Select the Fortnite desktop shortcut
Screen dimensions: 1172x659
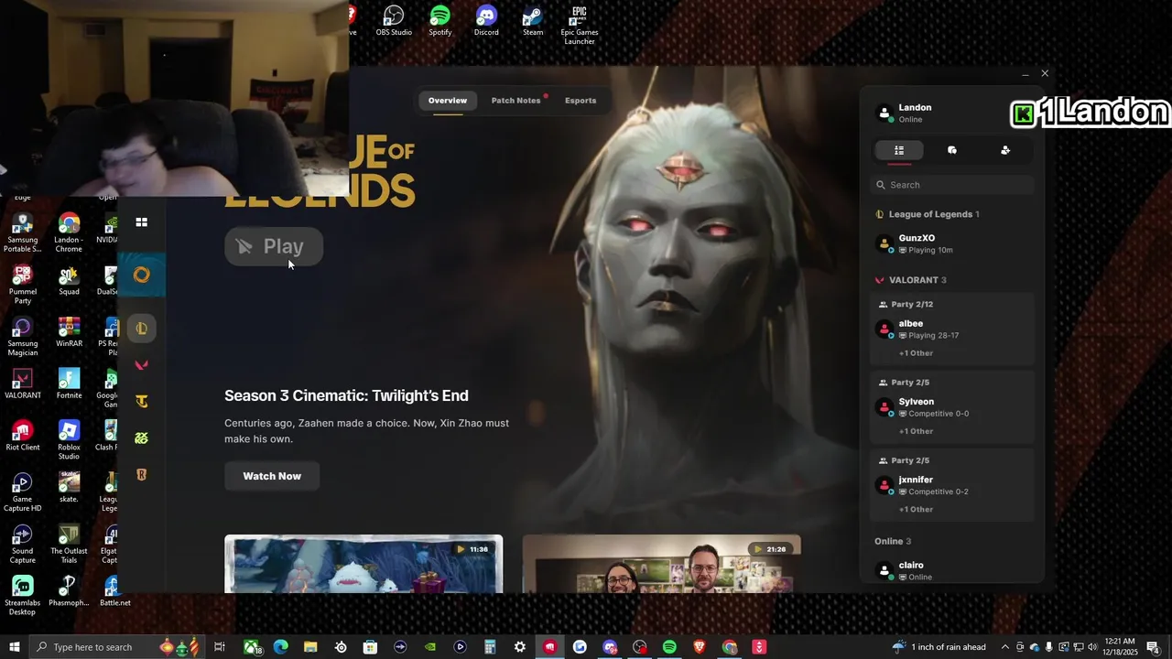[x=69, y=384]
